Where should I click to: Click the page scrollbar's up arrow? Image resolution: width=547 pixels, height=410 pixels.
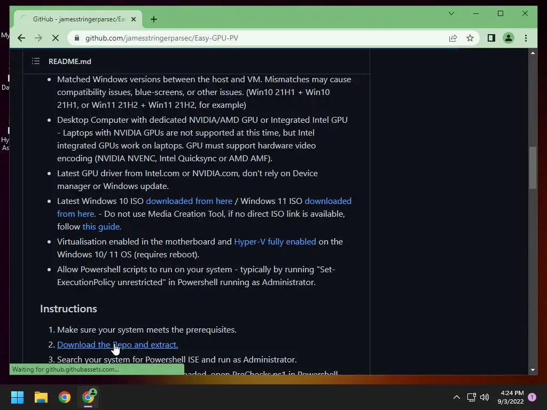click(533, 53)
